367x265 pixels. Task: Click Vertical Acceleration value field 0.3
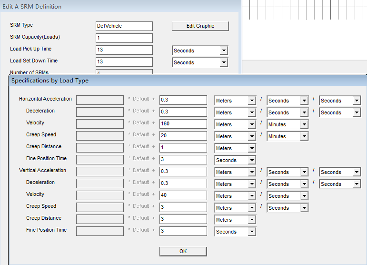point(183,172)
